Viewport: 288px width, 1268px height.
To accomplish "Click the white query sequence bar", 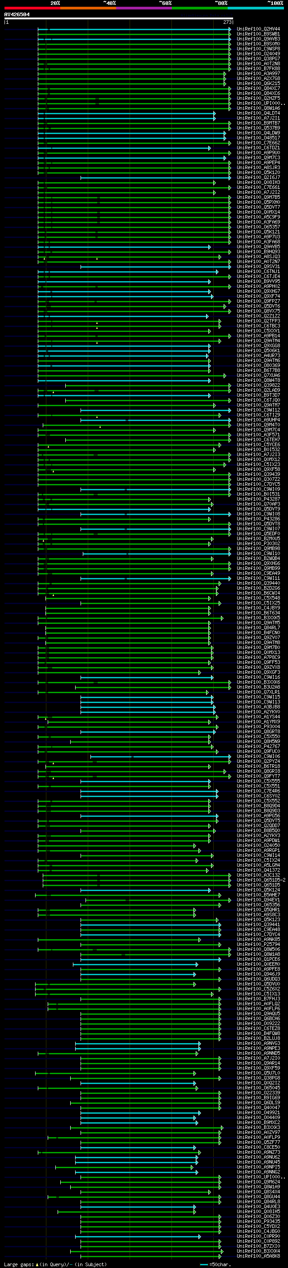I will 119,18.
